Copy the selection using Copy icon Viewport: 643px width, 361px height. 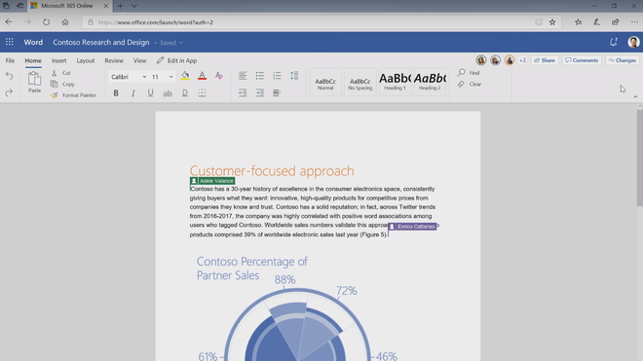tap(55, 84)
